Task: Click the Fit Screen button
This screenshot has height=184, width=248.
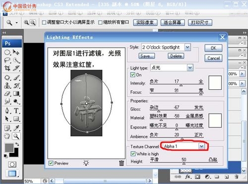Action: coord(173,22)
